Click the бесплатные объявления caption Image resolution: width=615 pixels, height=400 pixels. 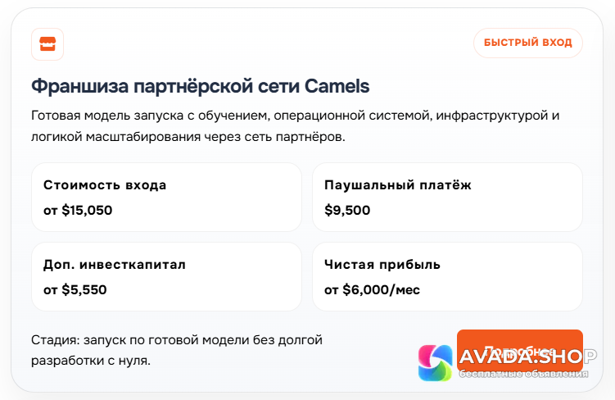click(524, 374)
